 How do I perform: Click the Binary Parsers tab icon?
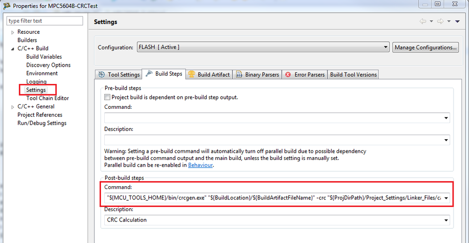(x=239, y=75)
